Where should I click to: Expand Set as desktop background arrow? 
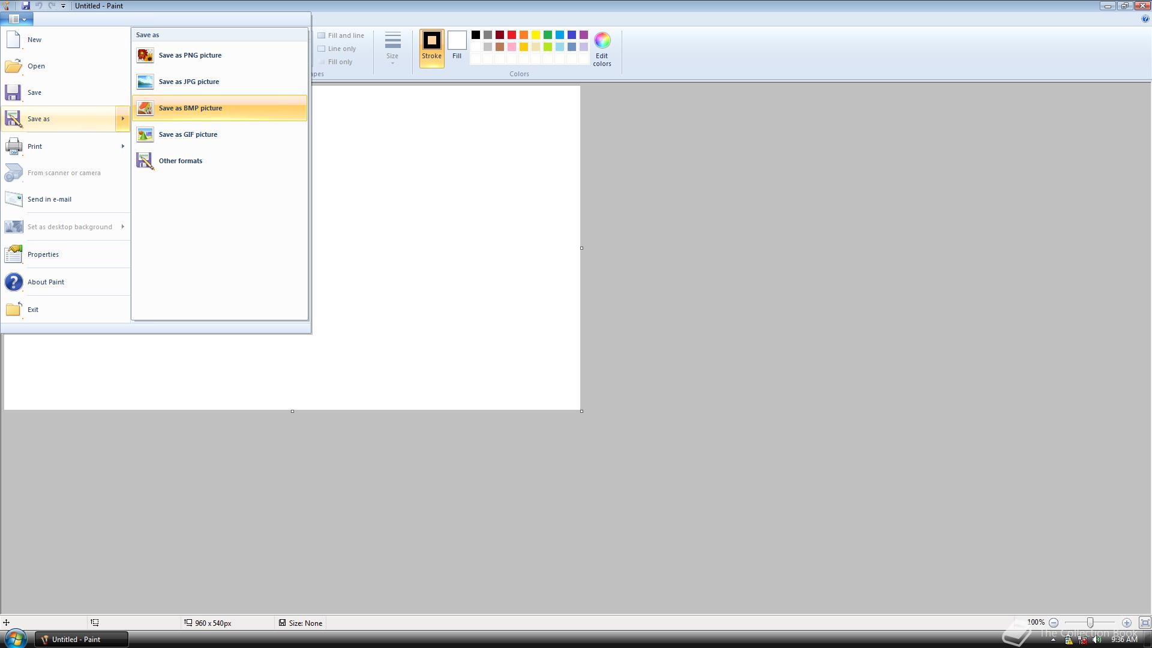[x=122, y=227]
